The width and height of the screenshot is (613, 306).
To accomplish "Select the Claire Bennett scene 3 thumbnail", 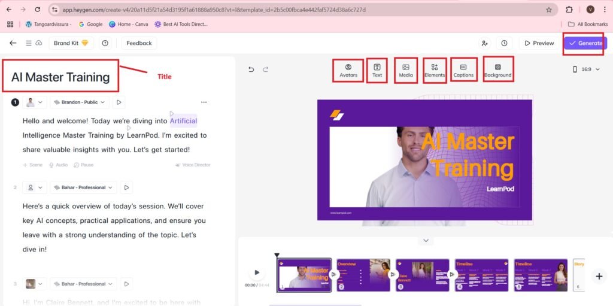I will tap(422, 275).
